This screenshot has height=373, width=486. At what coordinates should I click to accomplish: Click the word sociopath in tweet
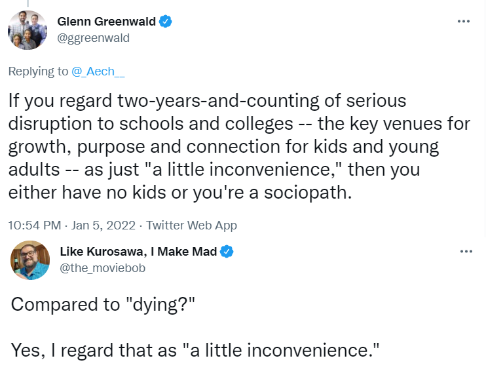point(308,192)
